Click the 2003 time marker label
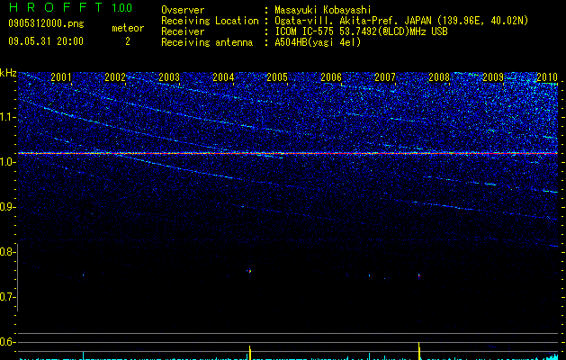The image size is (566, 360). (169, 76)
